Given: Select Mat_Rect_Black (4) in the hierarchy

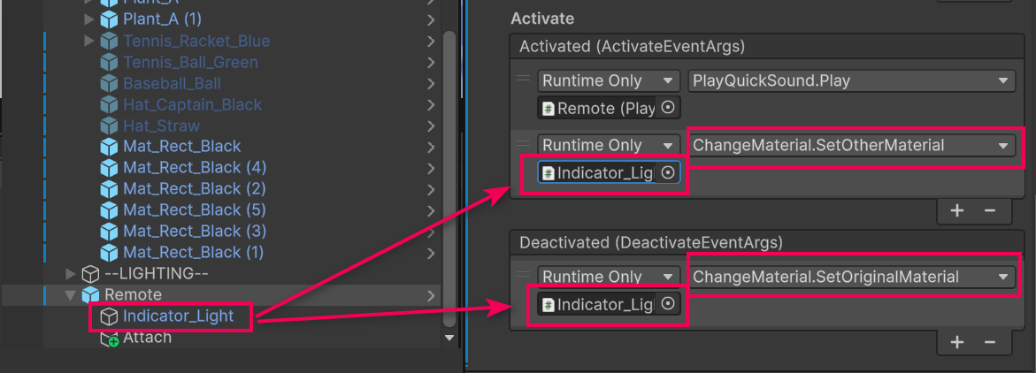Looking at the screenshot, I should (x=195, y=167).
